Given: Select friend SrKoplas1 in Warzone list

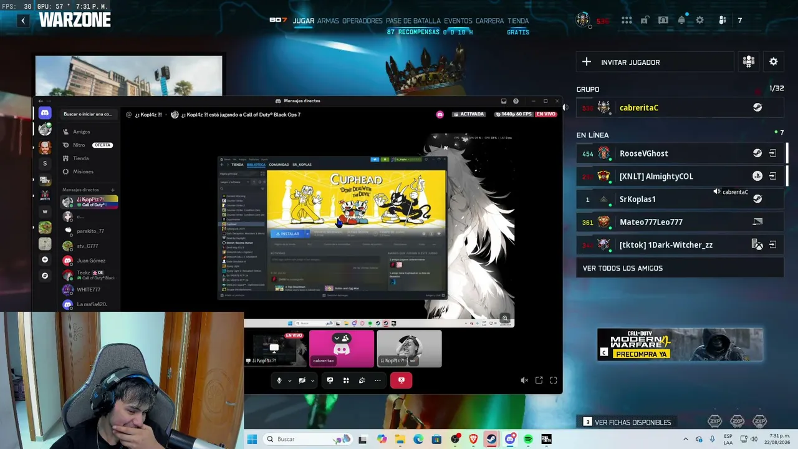Looking at the screenshot, I should point(680,200).
